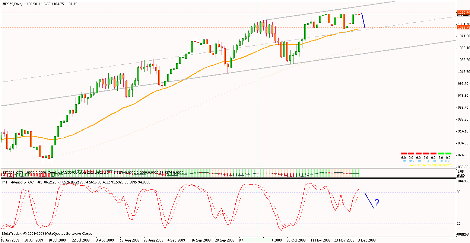Click the 1110.74 orange price label
Viewport: 470px width, 243px height.
pyautogui.click(x=463, y=12)
